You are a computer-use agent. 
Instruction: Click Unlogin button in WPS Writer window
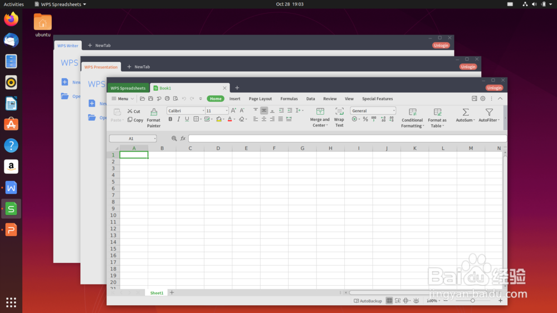[x=441, y=46]
